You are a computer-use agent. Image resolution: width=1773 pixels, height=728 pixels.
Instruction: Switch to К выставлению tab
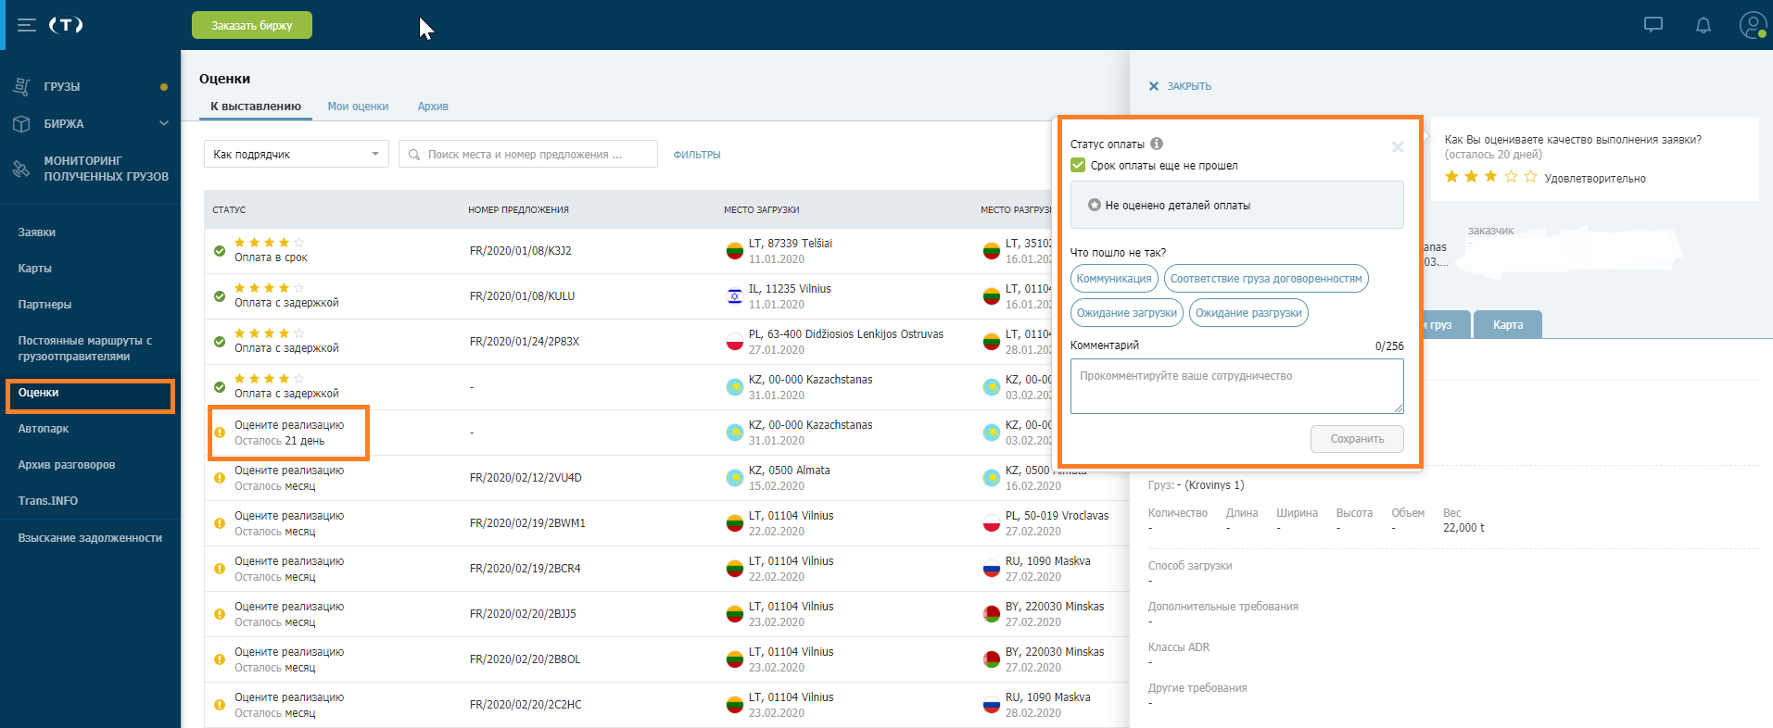click(256, 107)
